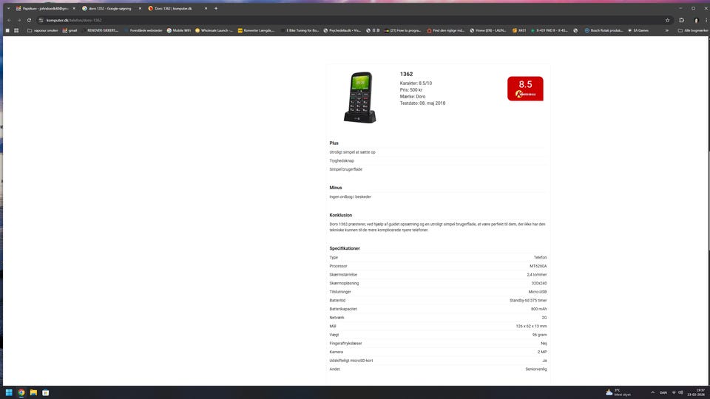Viewport: 710px width, 399px height.
Task: Click the product title 1362
Action: 406,74
